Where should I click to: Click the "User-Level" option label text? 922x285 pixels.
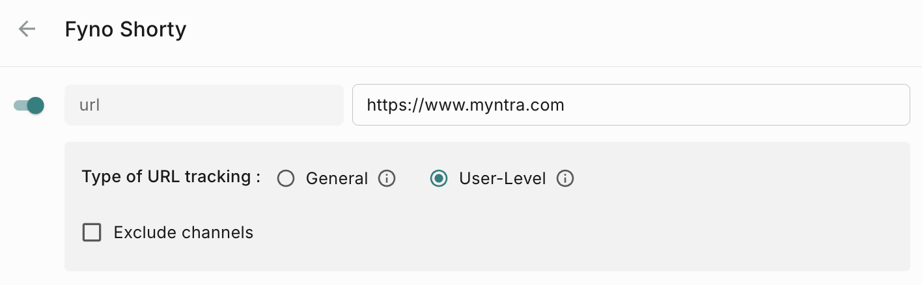coord(502,178)
